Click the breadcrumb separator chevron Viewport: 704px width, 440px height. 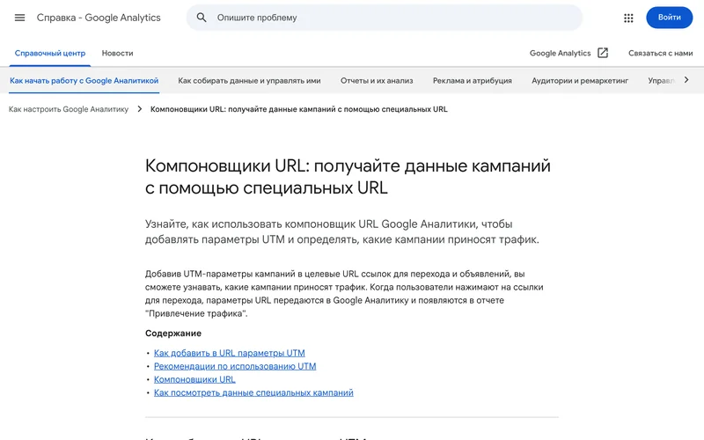pos(140,109)
